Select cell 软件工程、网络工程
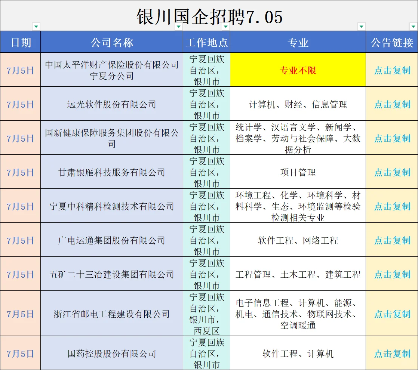The image size is (418, 370). 298,240
